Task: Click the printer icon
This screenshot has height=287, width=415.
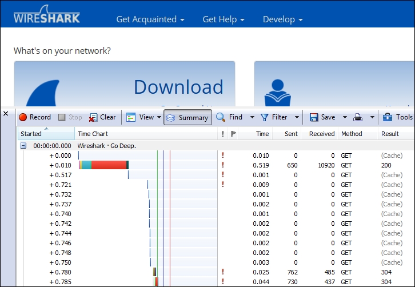Action: [358, 117]
